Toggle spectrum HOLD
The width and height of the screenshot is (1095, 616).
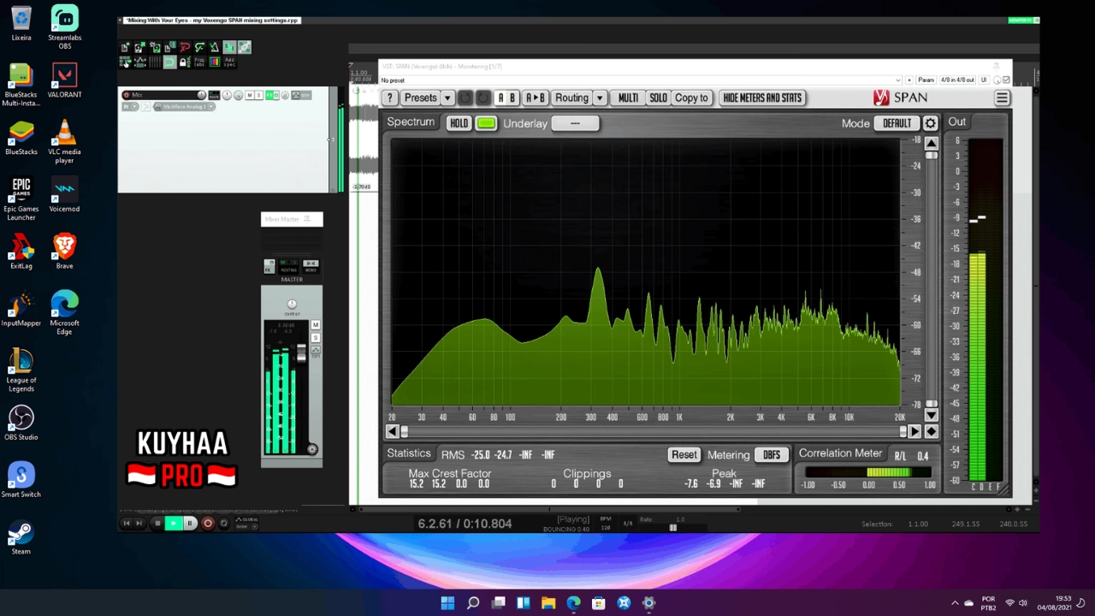coord(459,123)
